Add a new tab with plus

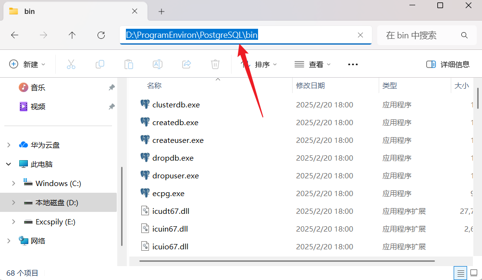coord(161,12)
